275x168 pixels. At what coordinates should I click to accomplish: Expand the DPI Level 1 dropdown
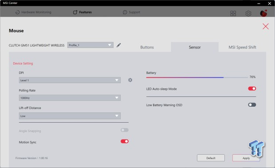pyautogui.click(x=70, y=80)
